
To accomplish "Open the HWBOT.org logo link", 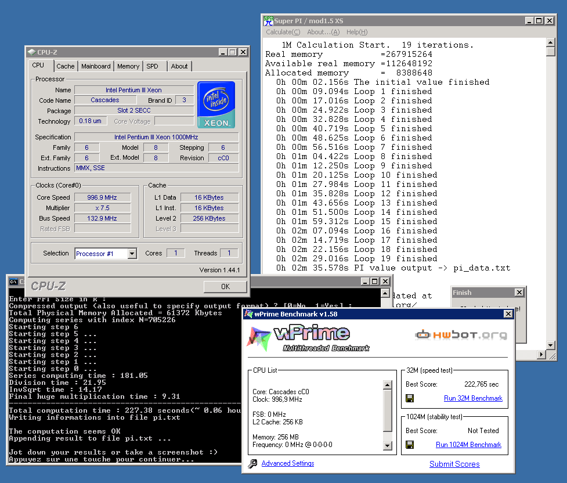I will coord(461,335).
